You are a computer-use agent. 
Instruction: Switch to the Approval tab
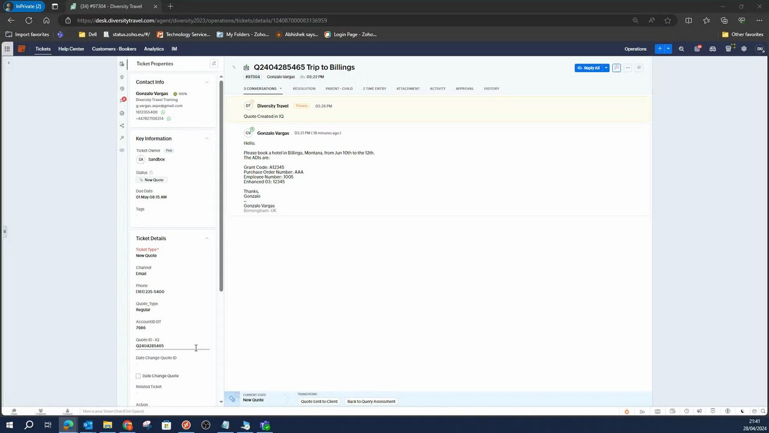pyautogui.click(x=464, y=88)
